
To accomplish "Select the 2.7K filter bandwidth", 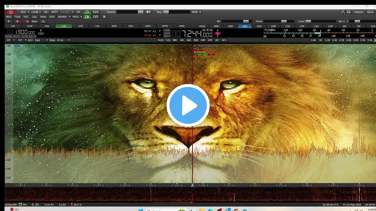I will click(x=342, y=40).
